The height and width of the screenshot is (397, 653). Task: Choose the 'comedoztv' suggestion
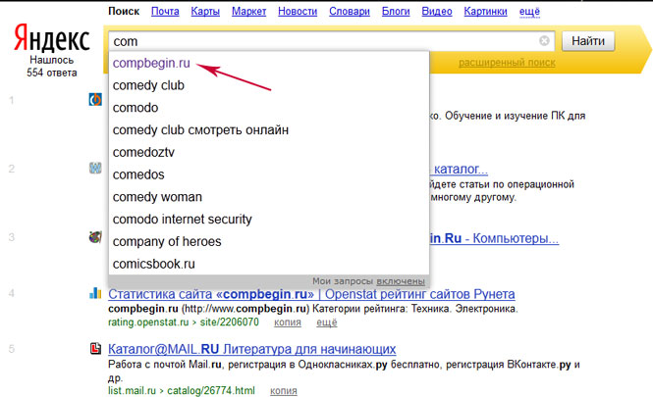269,153
